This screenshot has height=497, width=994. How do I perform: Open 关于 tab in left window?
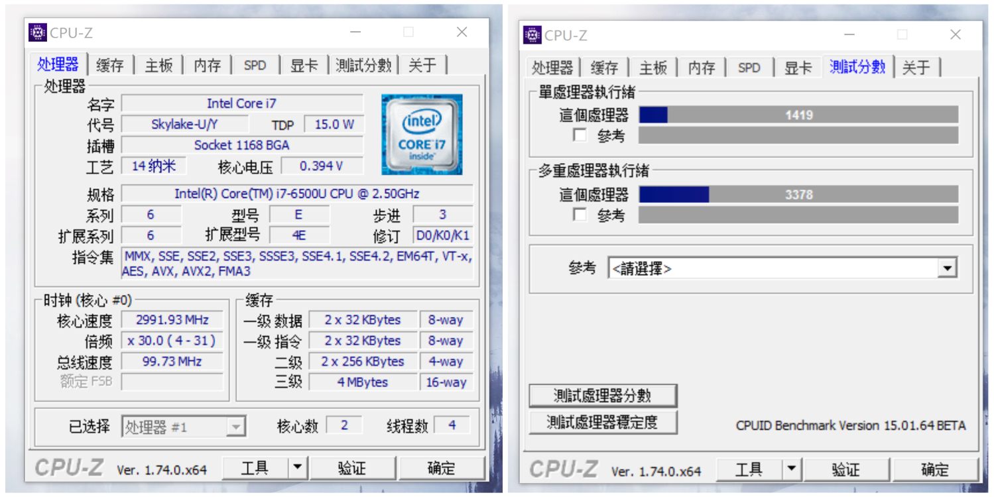(x=423, y=65)
